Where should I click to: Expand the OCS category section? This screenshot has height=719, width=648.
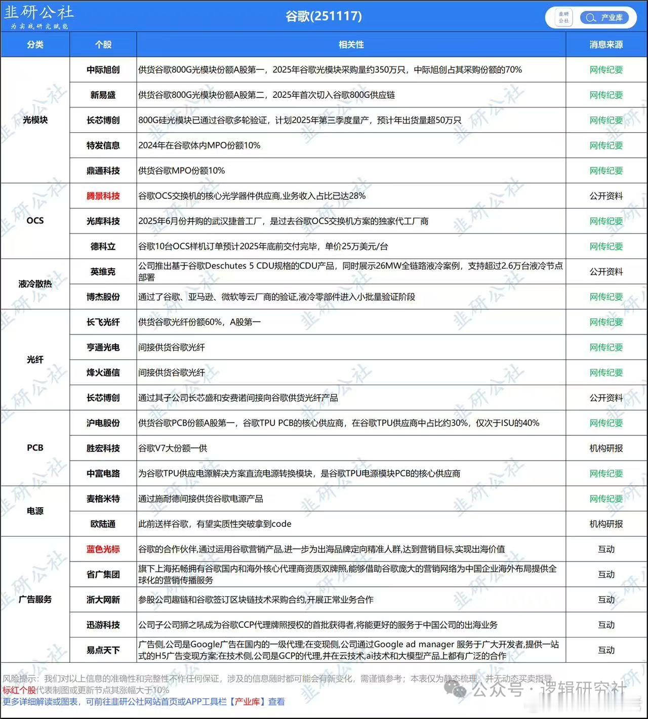[36, 221]
